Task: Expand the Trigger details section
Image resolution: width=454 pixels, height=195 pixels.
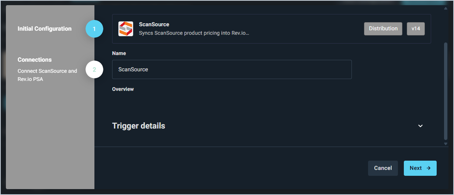Action: coord(420,126)
